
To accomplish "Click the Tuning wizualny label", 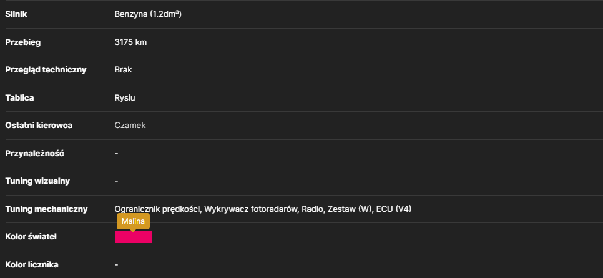I will [x=37, y=181].
